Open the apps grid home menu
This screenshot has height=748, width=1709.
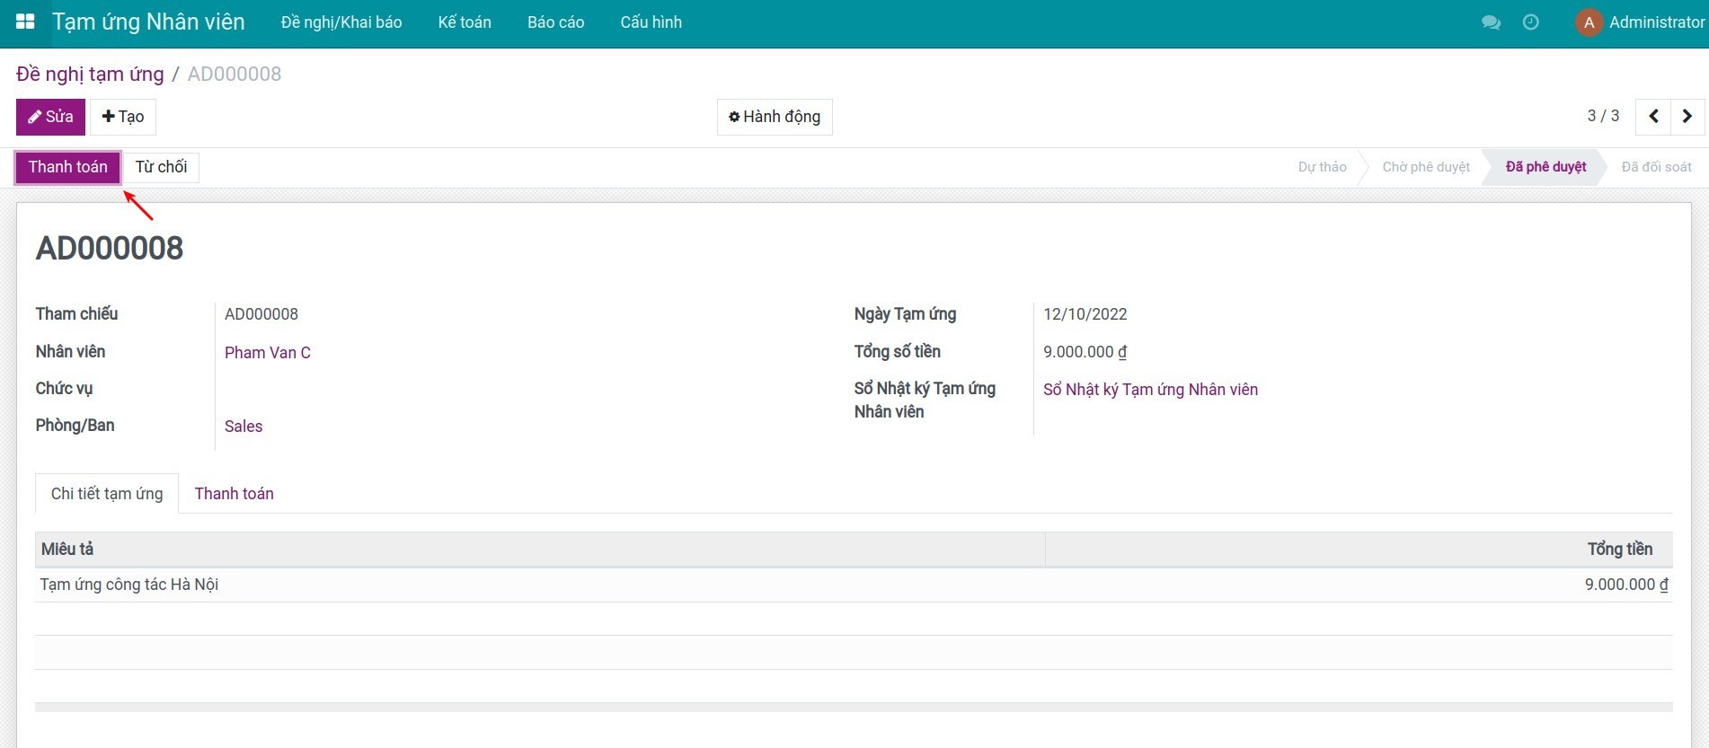click(25, 22)
